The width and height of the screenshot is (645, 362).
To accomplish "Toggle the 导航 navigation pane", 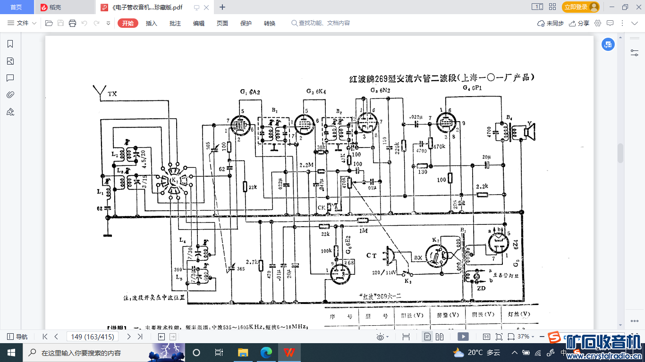I will pos(17,337).
